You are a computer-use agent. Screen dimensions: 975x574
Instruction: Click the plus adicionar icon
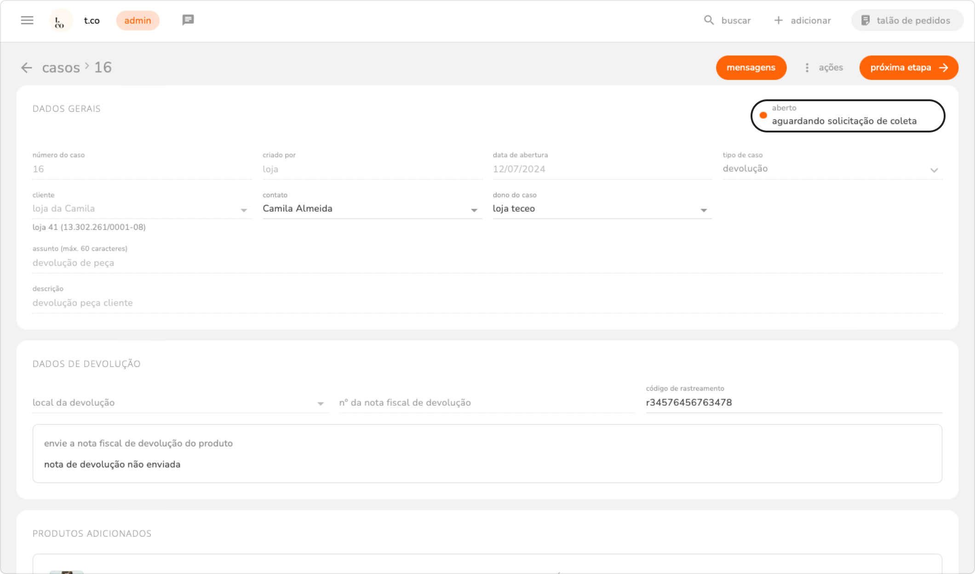(x=778, y=20)
